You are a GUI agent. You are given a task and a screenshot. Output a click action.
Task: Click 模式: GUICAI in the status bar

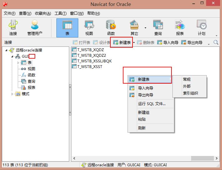pyautogui.click(x=155, y=165)
